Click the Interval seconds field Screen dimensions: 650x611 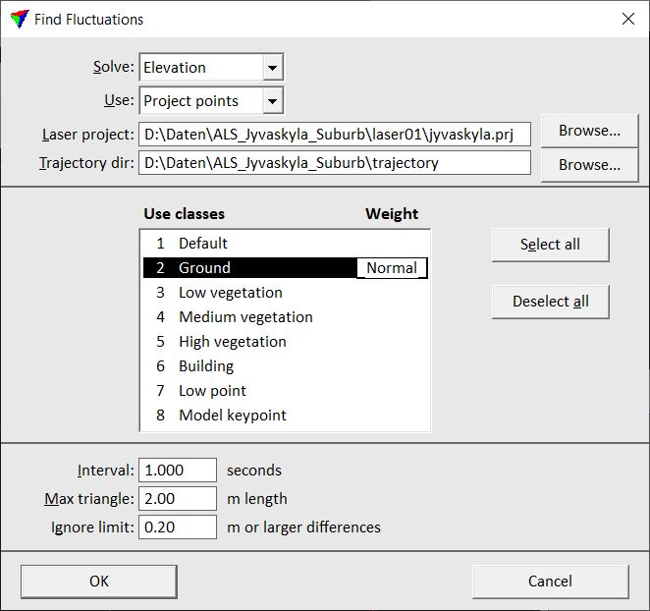177,471
